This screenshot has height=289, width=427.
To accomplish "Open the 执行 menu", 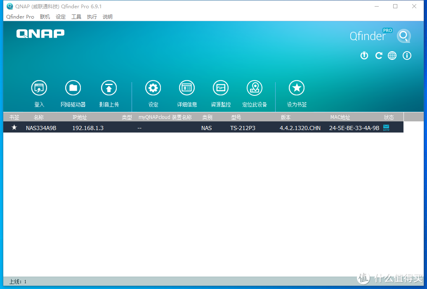I will click(x=92, y=17).
